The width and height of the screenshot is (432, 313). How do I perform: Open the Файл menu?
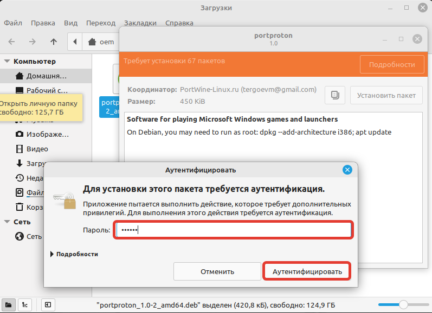(x=13, y=23)
